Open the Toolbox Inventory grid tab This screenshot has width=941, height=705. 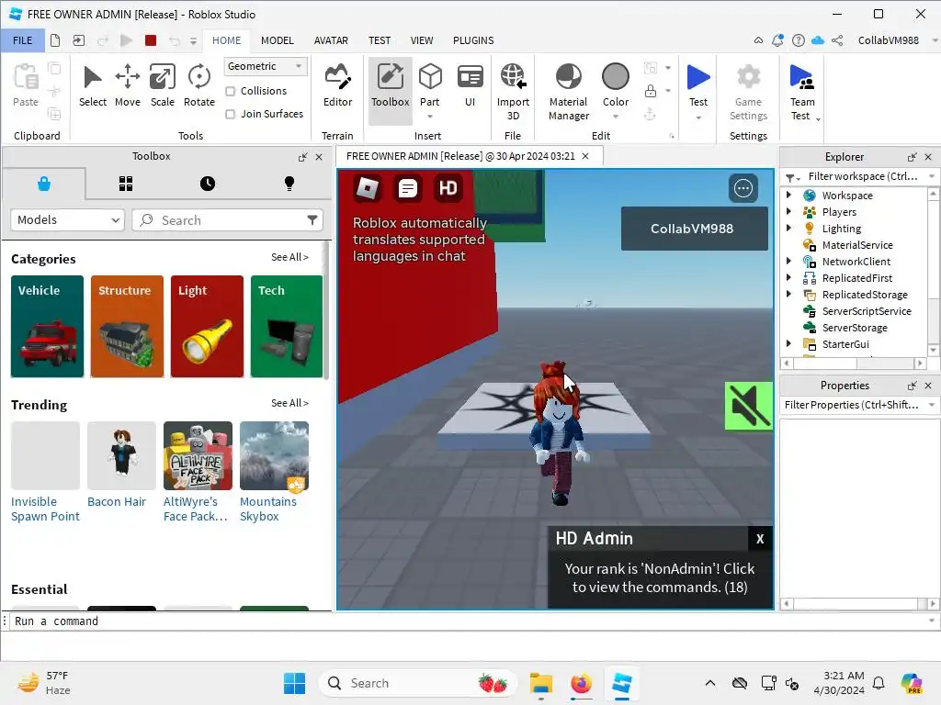pyautogui.click(x=125, y=184)
